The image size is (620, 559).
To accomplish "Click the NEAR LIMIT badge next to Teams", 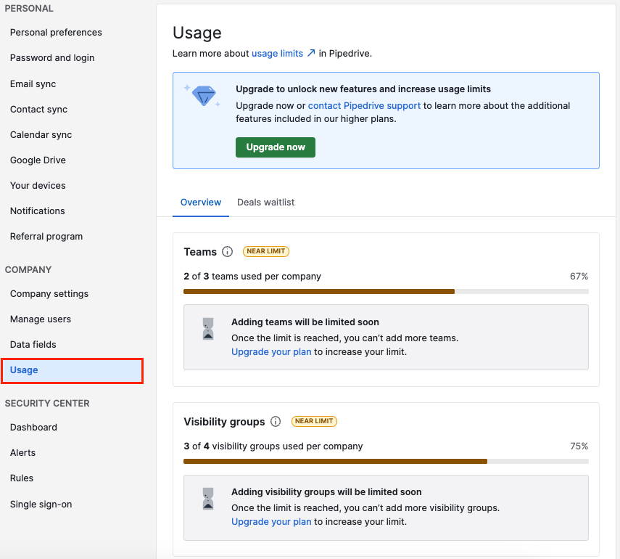I will 265,250.
